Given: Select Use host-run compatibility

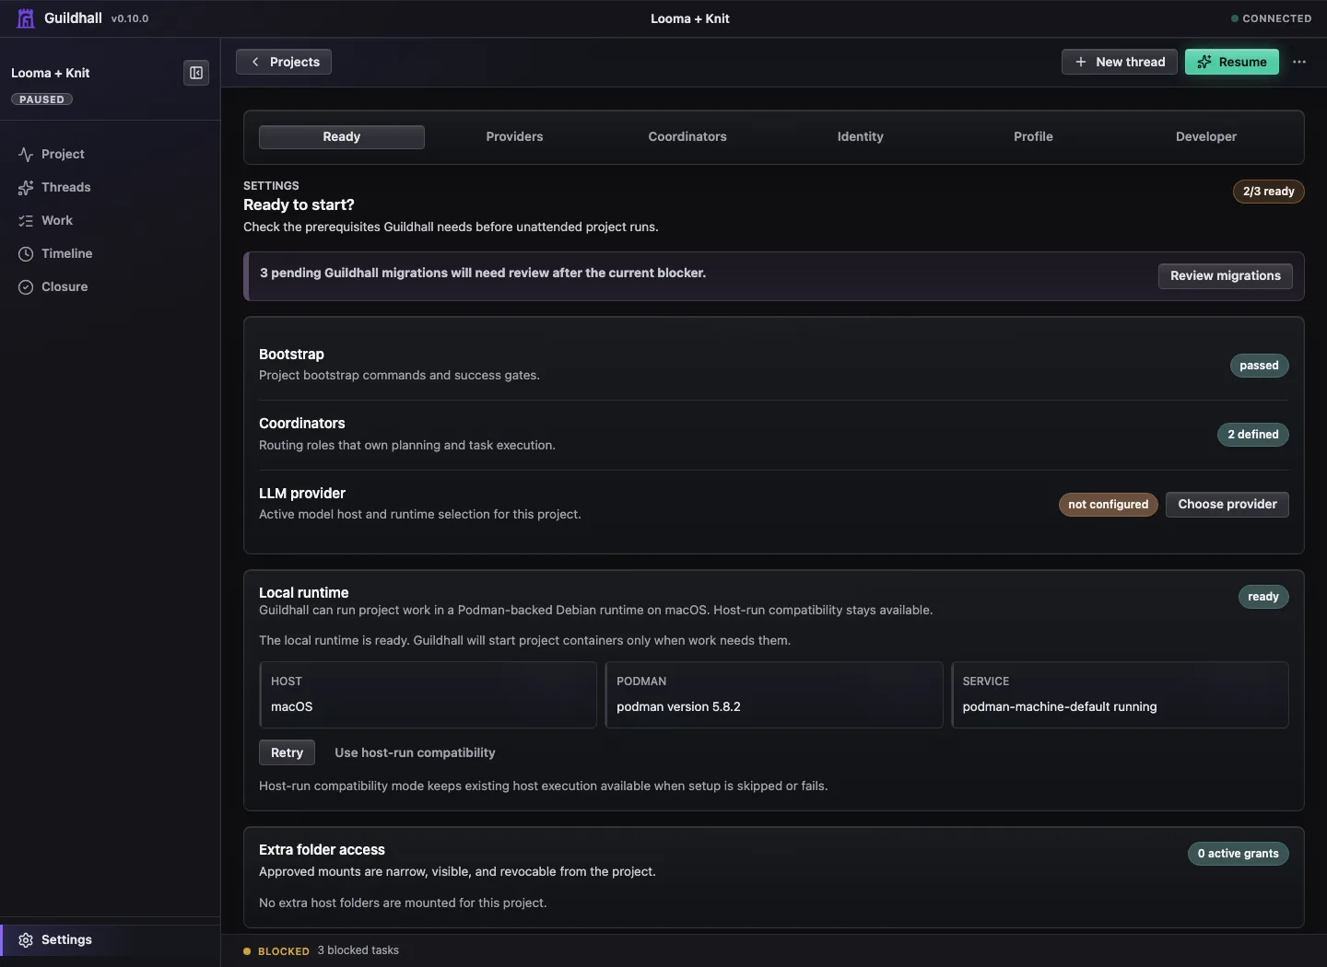Looking at the screenshot, I should 415,752.
